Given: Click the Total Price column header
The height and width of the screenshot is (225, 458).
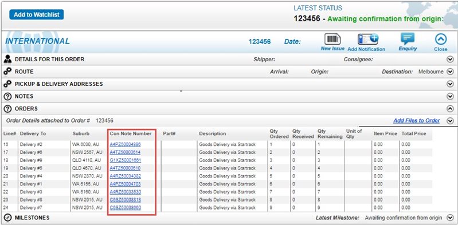Looking at the screenshot, I should point(414,133).
